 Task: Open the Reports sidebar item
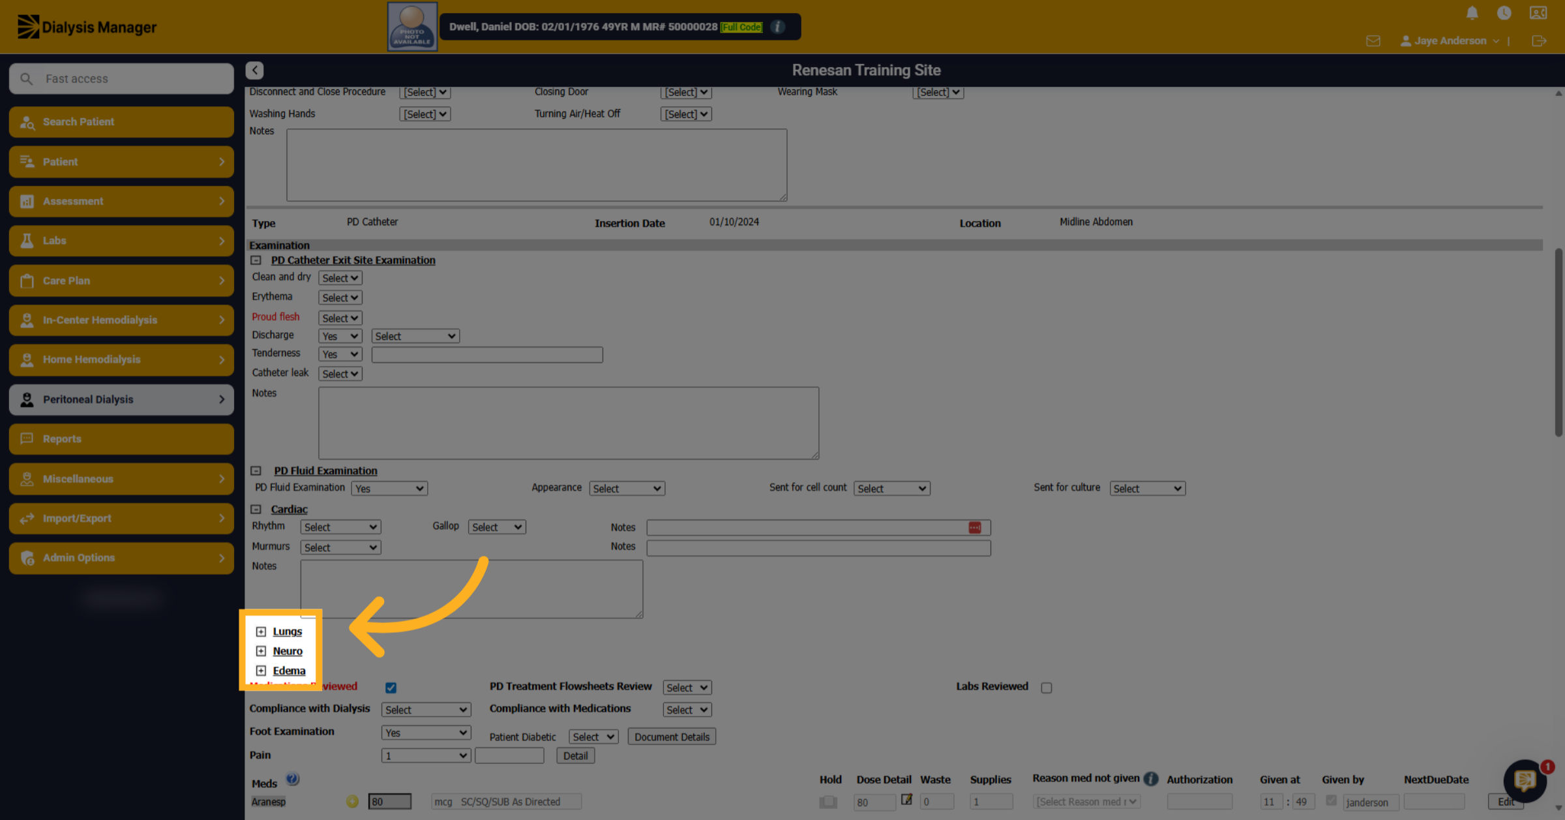tap(121, 439)
